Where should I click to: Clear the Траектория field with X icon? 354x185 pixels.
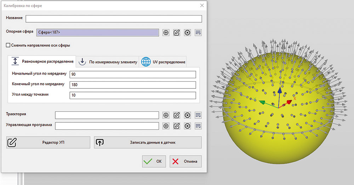tap(187, 115)
